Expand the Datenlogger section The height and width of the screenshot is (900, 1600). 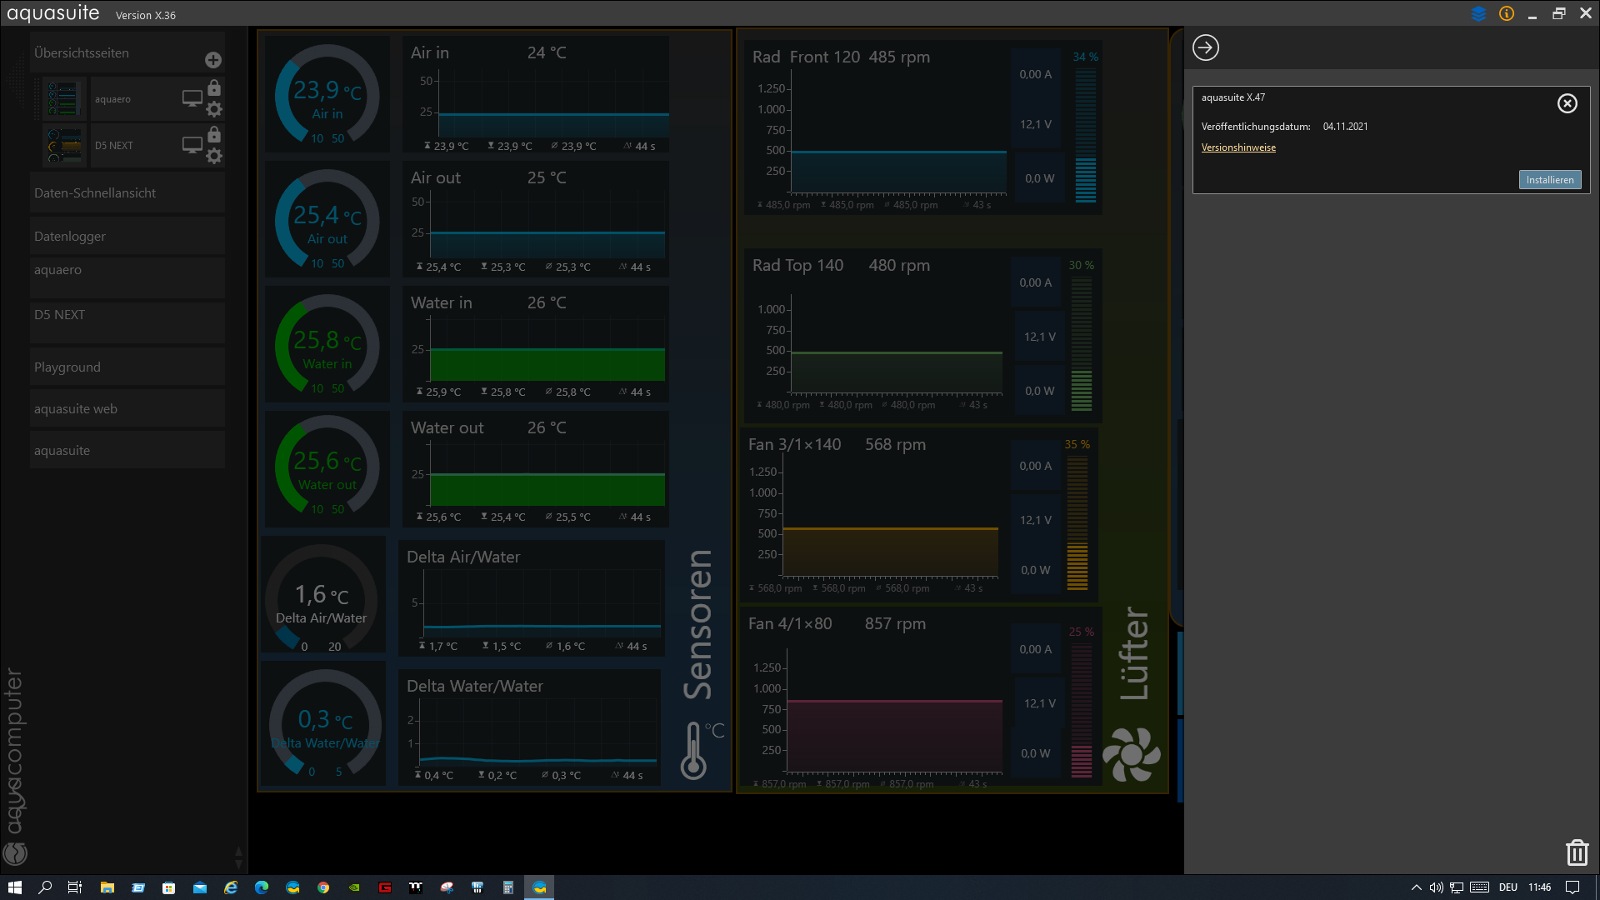pyautogui.click(x=70, y=236)
